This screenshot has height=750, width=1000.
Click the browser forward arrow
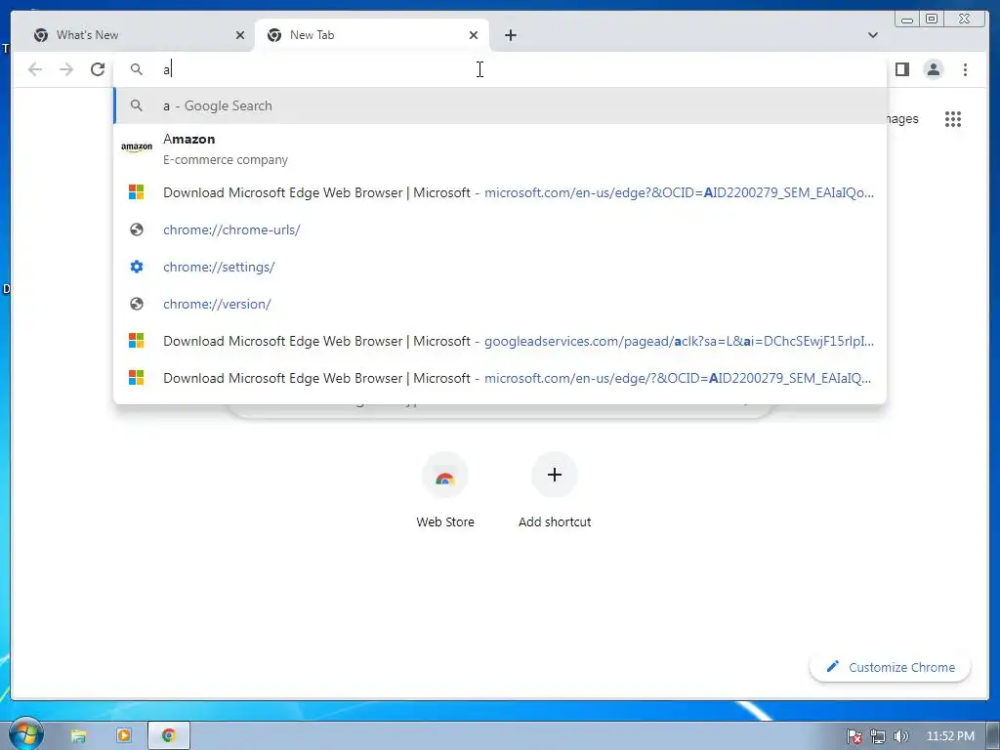click(66, 69)
